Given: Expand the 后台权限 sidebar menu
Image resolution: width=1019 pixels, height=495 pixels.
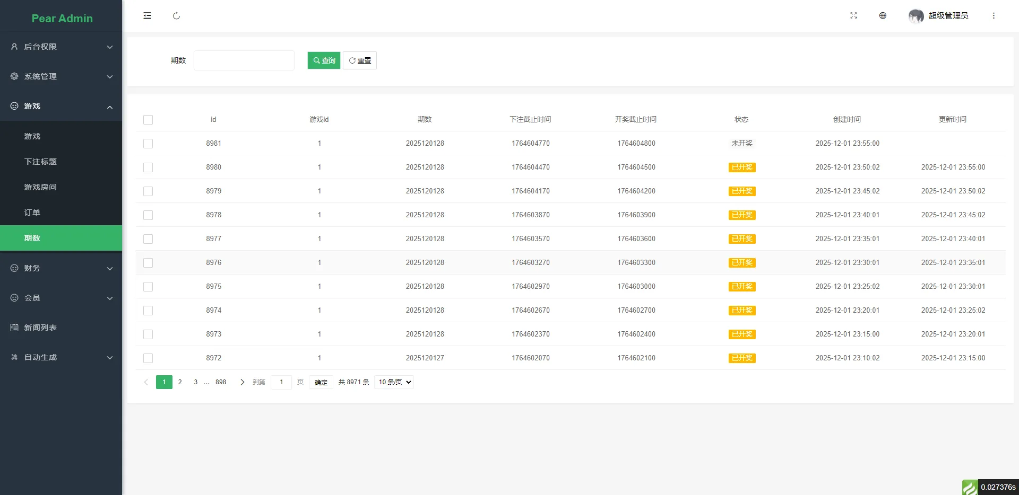Looking at the screenshot, I should pos(61,47).
